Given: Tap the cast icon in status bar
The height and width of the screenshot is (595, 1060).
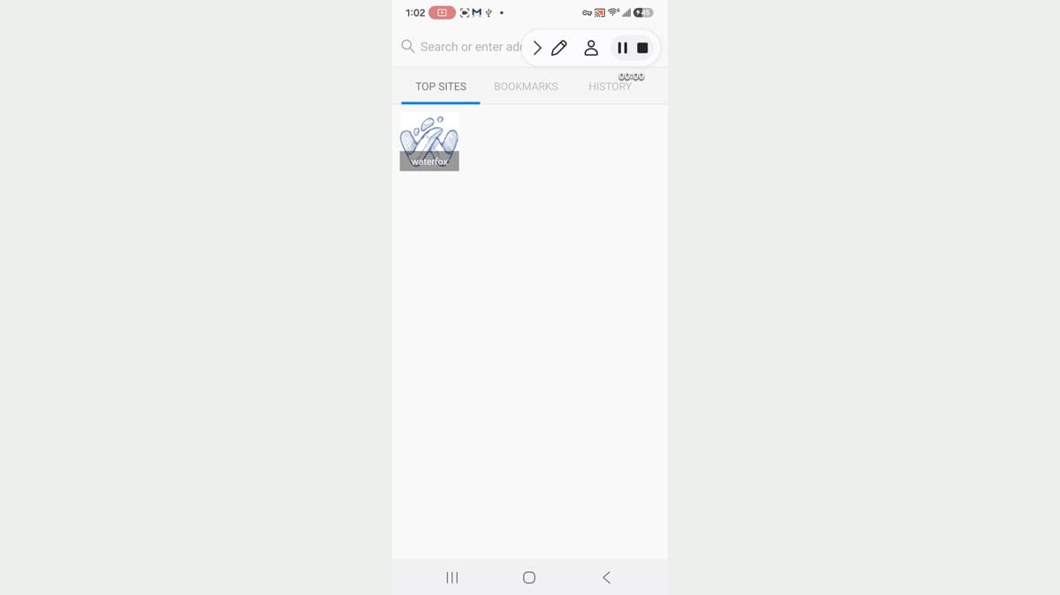Looking at the screenshot, I should coord(600,13).
